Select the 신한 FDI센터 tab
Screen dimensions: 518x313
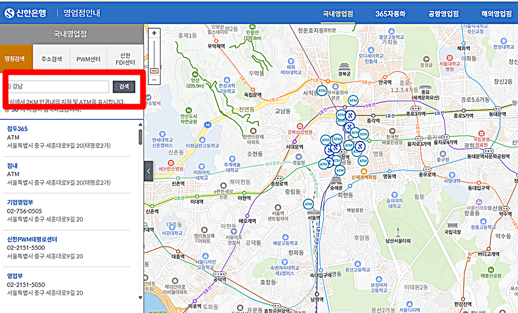click(x=125, y=59)
